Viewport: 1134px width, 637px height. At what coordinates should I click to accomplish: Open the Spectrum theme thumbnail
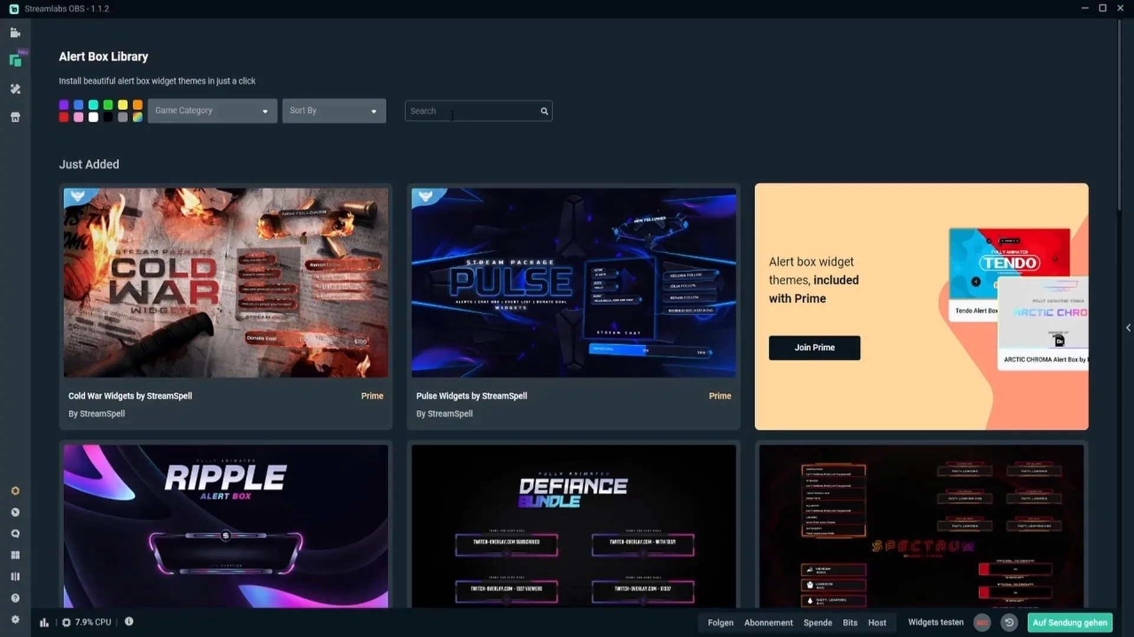click(x=921, y=526)
